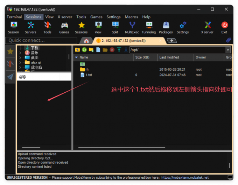Open the Games toolbar icon

(x=64, y=28)
